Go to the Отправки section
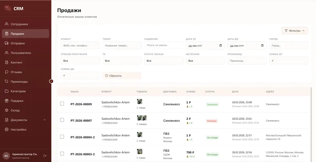Viewport: 316px width, 162px height. (x=25, y=43)
